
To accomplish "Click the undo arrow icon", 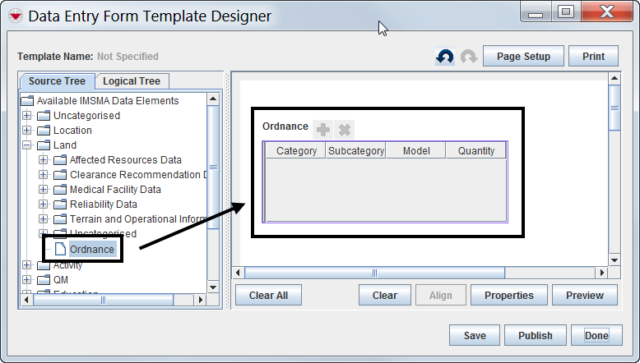I will pyautogui.click(x=445, y=57).
